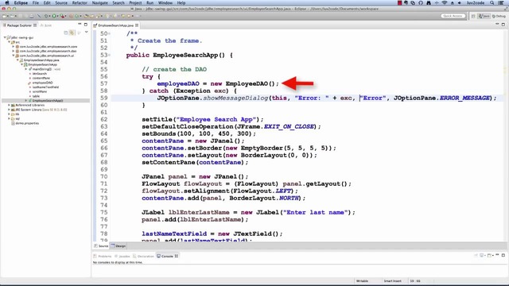509x286 pixels.
Task: Fold the constructor at line 53
Action: pyautogui.click(x=110, y=55)
